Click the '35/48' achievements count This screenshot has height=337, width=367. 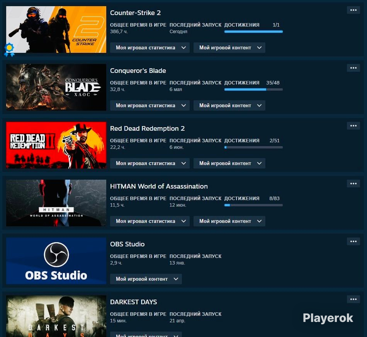point(273,83)
